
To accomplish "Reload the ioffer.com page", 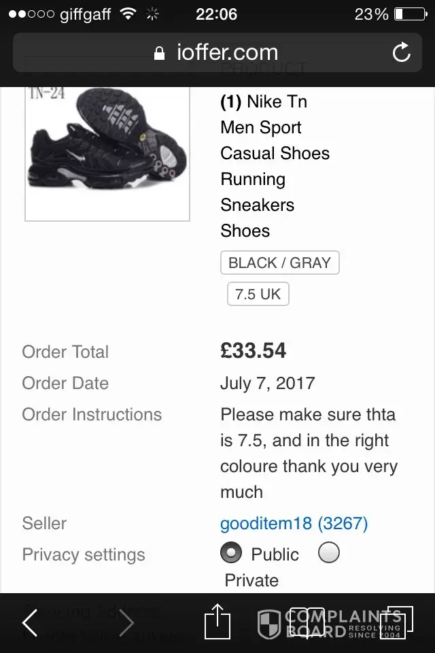I will [401, 52].
